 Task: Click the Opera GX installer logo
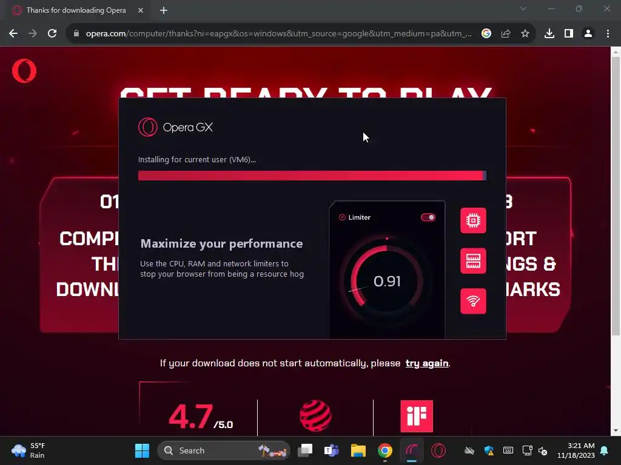click(x=176, y=127)
